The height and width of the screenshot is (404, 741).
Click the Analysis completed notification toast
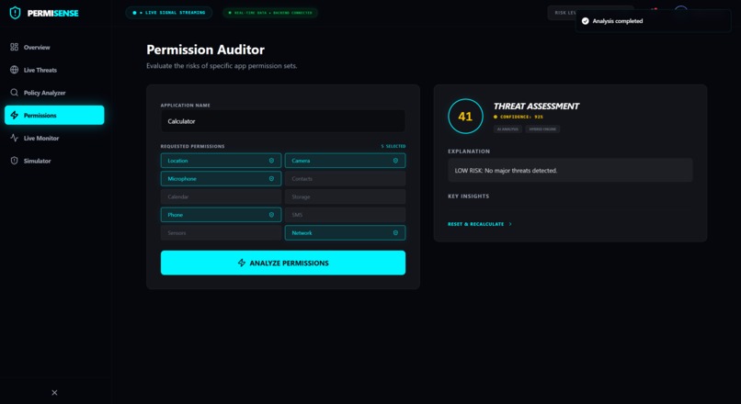tap(653, 21)
